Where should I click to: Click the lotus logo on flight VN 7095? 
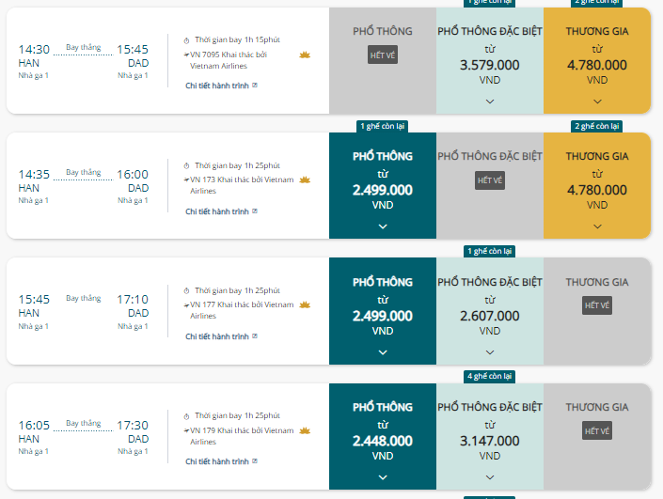click(x=304, y=55)
